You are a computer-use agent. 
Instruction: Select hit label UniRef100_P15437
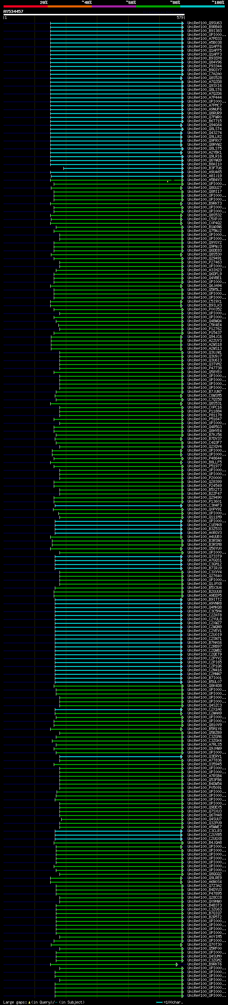point(204,333)
